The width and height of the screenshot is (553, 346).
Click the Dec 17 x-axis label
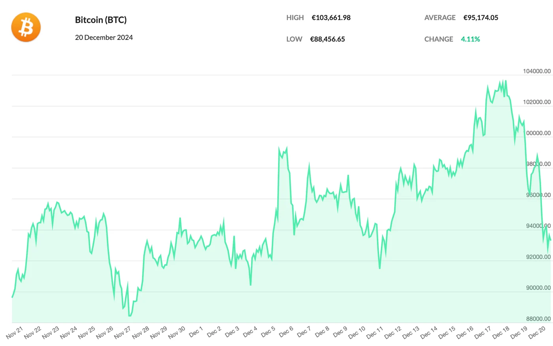click(483, 333)
